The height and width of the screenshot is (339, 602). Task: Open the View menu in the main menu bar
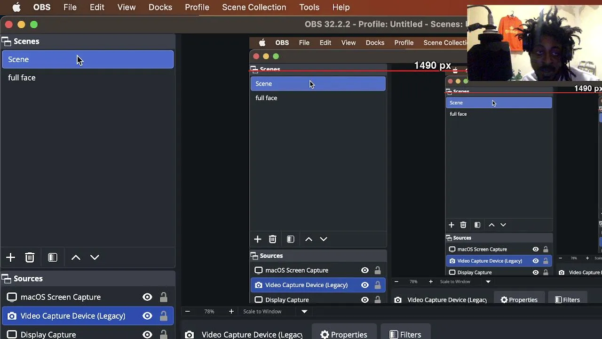click(x=127, y=7)
